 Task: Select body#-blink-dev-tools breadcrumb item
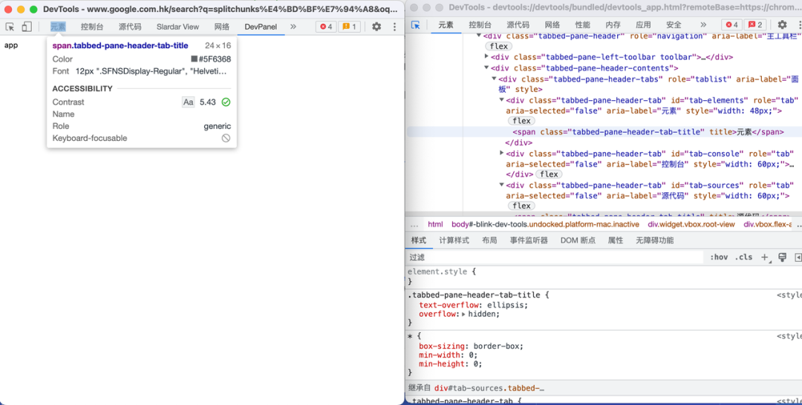pos(545,224)
